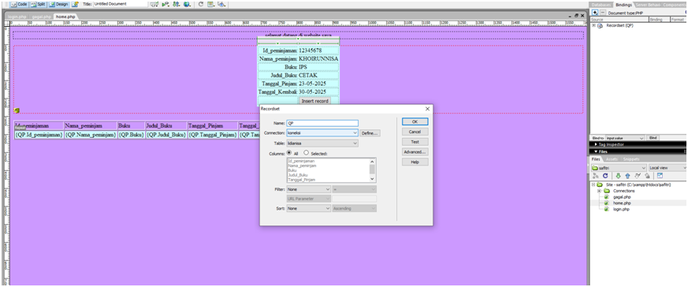Click the plus button in Bindings panel
The width and height of the screenshot is (688, 287).
595,13
